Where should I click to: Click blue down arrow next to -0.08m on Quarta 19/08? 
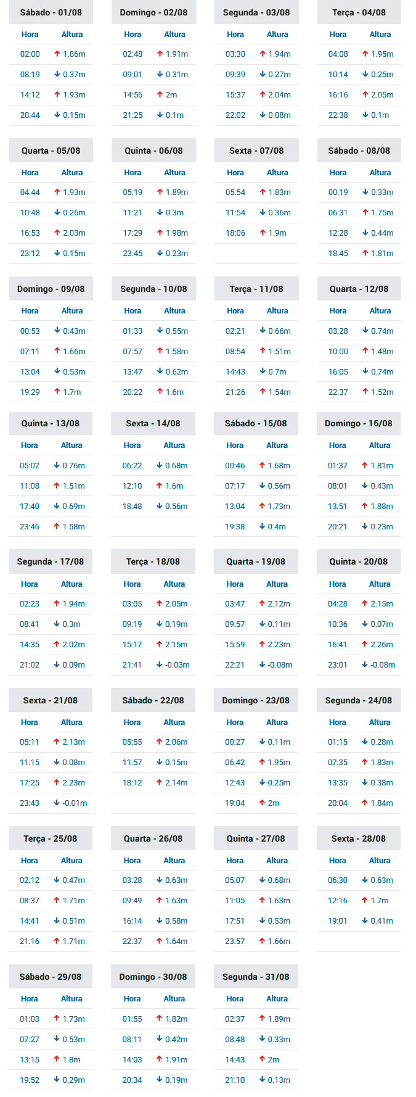point(262,664)
